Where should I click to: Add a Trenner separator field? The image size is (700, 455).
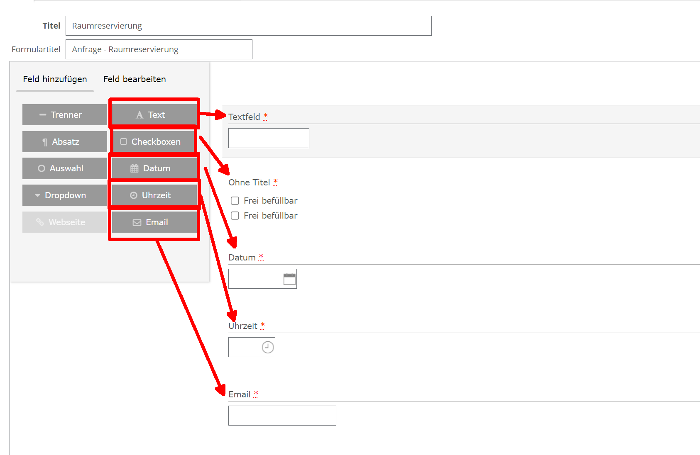pos(64,115)
